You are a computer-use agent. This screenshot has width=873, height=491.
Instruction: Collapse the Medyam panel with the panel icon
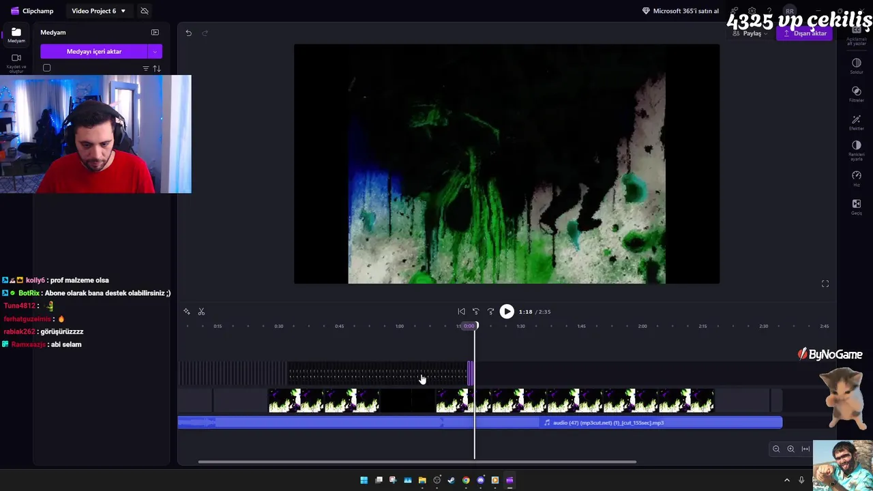(155, 32)
